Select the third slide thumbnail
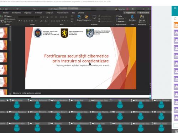The width and height of the screenshot is (178, 133). point(4,57)
